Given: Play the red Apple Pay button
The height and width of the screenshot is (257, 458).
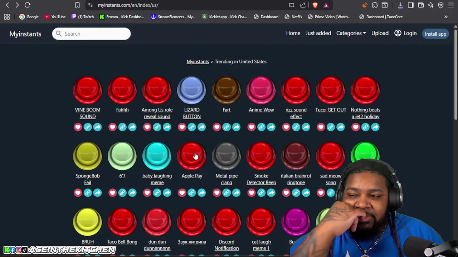Looking at the screenshot, I should pyautogui.click(x=192, y=156).
